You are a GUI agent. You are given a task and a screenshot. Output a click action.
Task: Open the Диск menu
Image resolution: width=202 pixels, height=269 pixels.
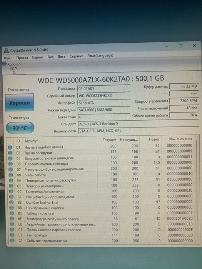click(62, 56)
